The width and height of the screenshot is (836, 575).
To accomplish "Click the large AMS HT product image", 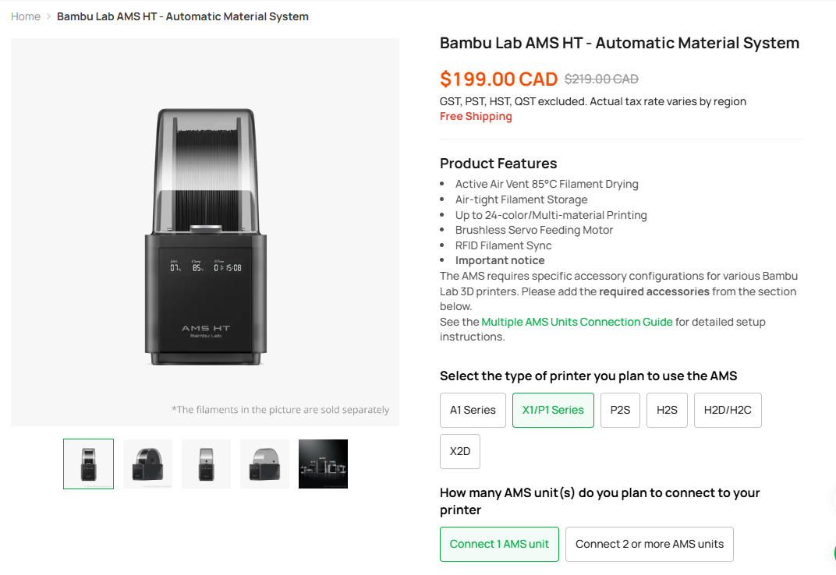I will [x=205, y=232].
